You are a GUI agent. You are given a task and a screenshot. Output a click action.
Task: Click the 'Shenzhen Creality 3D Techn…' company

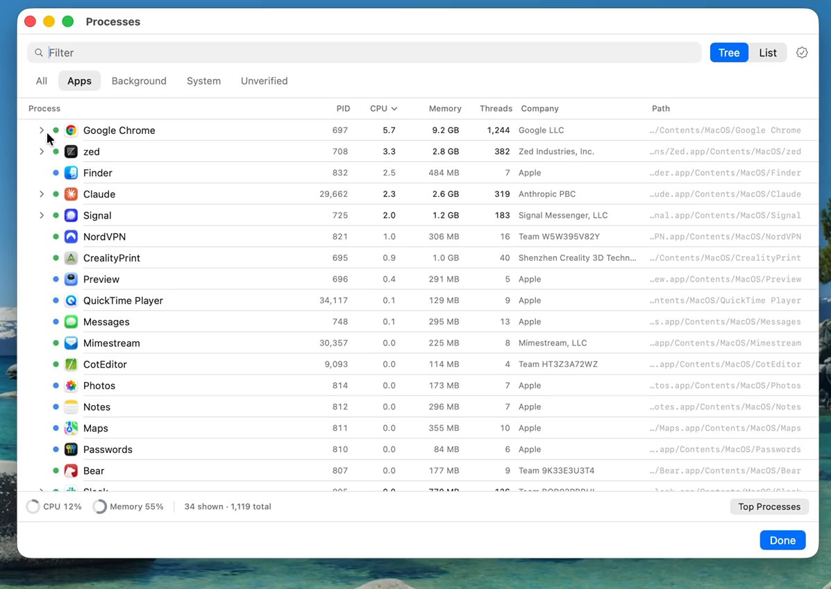coord(577,258)
